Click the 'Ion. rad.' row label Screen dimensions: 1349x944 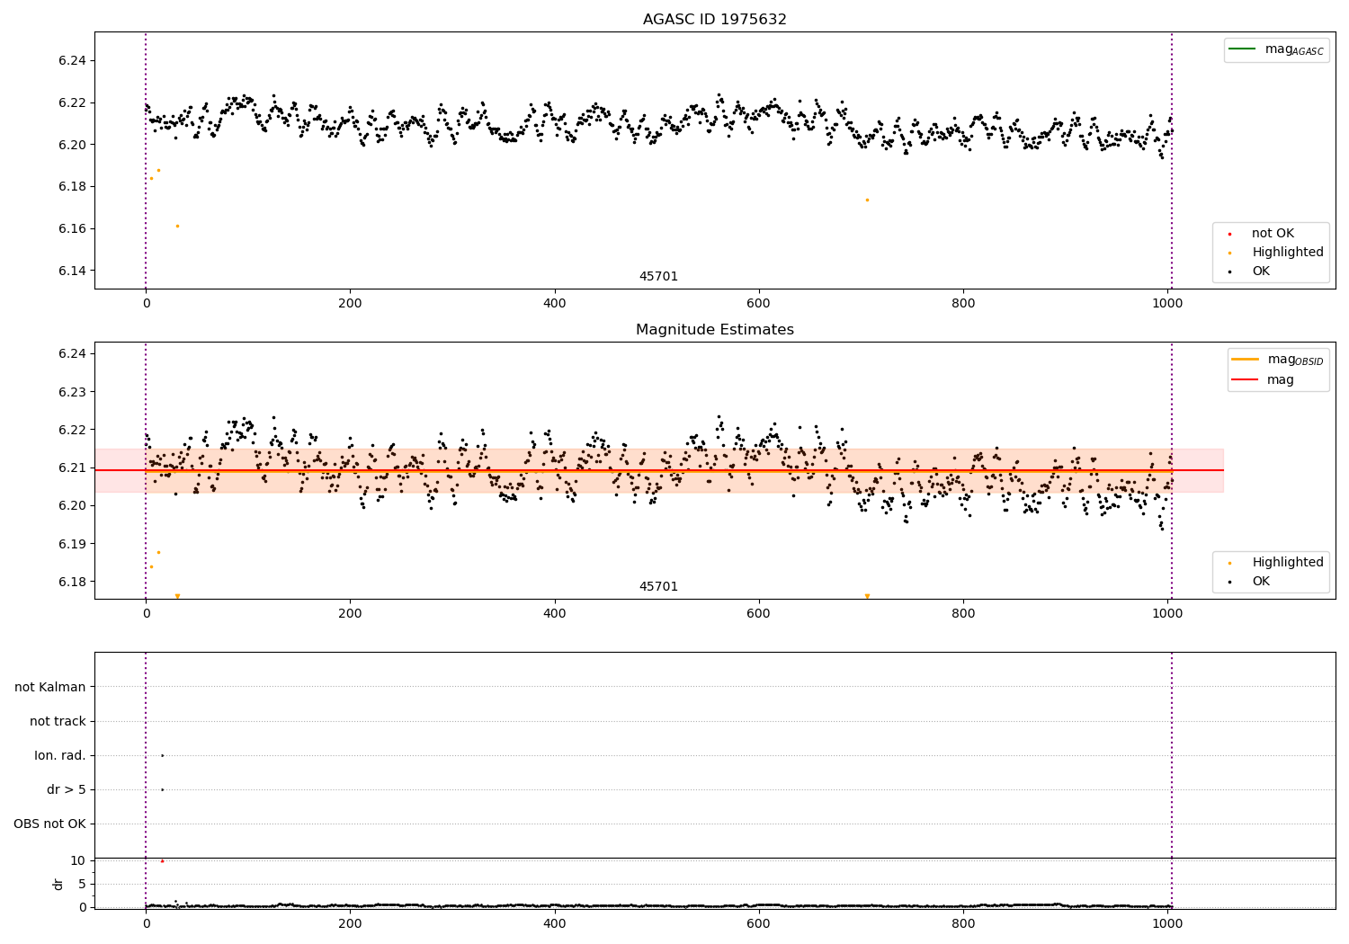(x=60, y=755)
